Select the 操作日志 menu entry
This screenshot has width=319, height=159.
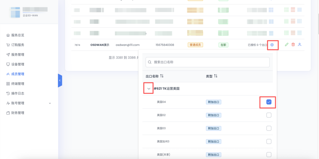click(17, 93)
